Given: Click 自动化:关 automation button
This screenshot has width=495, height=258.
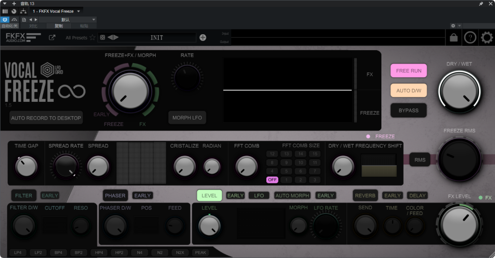Looking at the screenshot, I should pyautogui.click(x=10, y=26).
